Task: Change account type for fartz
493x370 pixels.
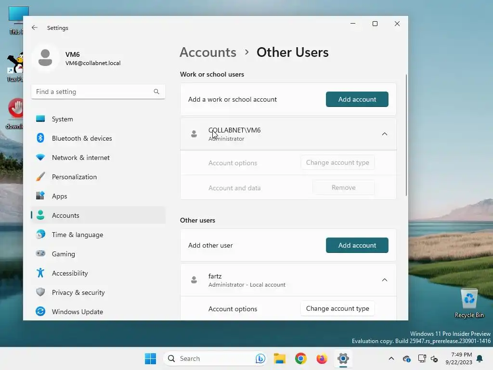Action: tap(337, 308)
